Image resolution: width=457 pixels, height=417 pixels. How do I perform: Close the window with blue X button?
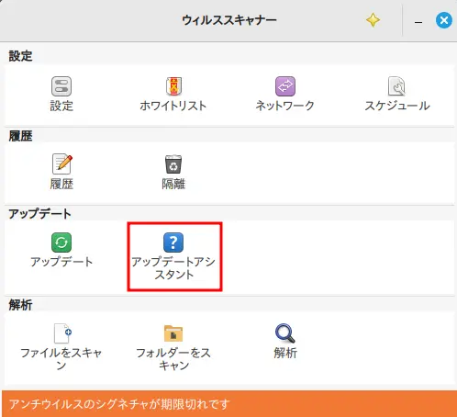[x=444, y=20]
